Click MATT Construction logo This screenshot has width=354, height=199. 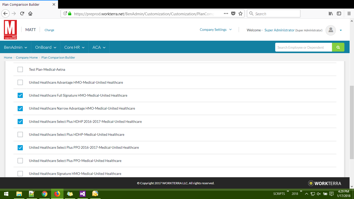[x=10, y=30]
